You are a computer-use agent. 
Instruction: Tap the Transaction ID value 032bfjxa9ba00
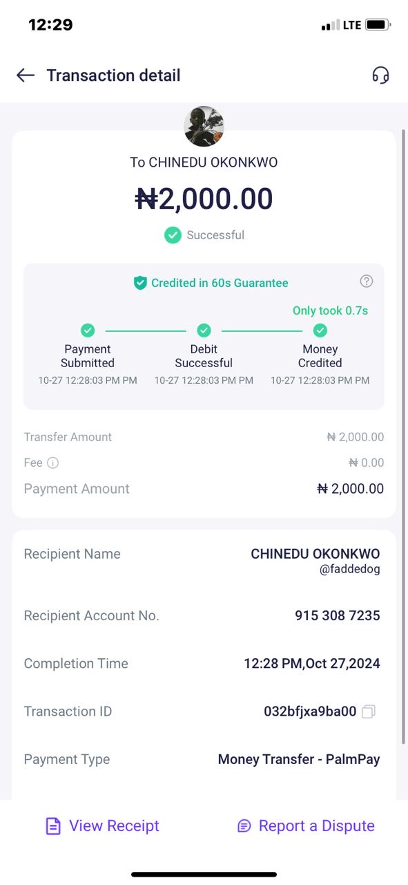click(x=310, y=711)
